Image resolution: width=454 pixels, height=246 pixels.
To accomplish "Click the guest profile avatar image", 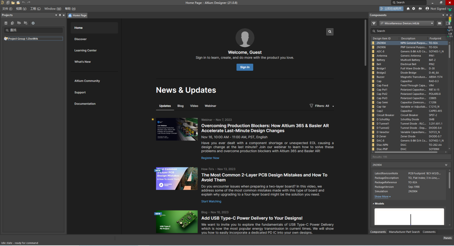I will pos(245,38).
